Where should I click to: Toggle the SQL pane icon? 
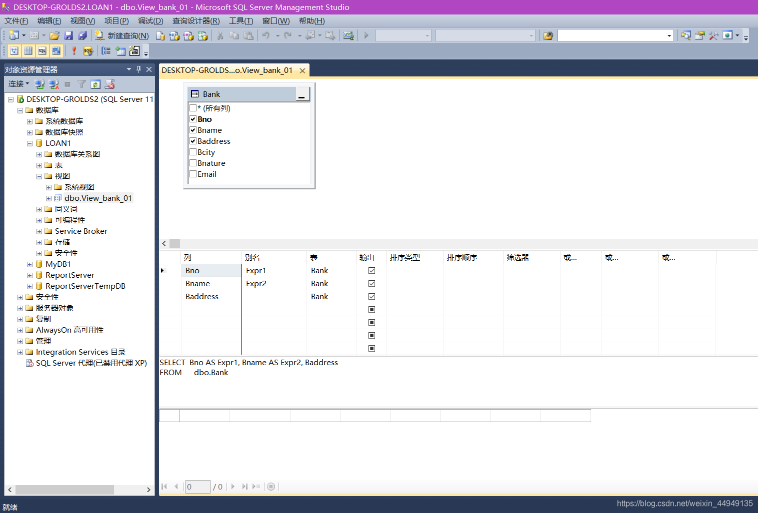42,50
